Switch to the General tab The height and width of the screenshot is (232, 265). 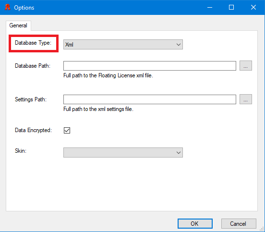pos(18,25)
